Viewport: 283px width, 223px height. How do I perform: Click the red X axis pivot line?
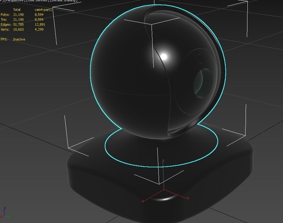[152, 195]
